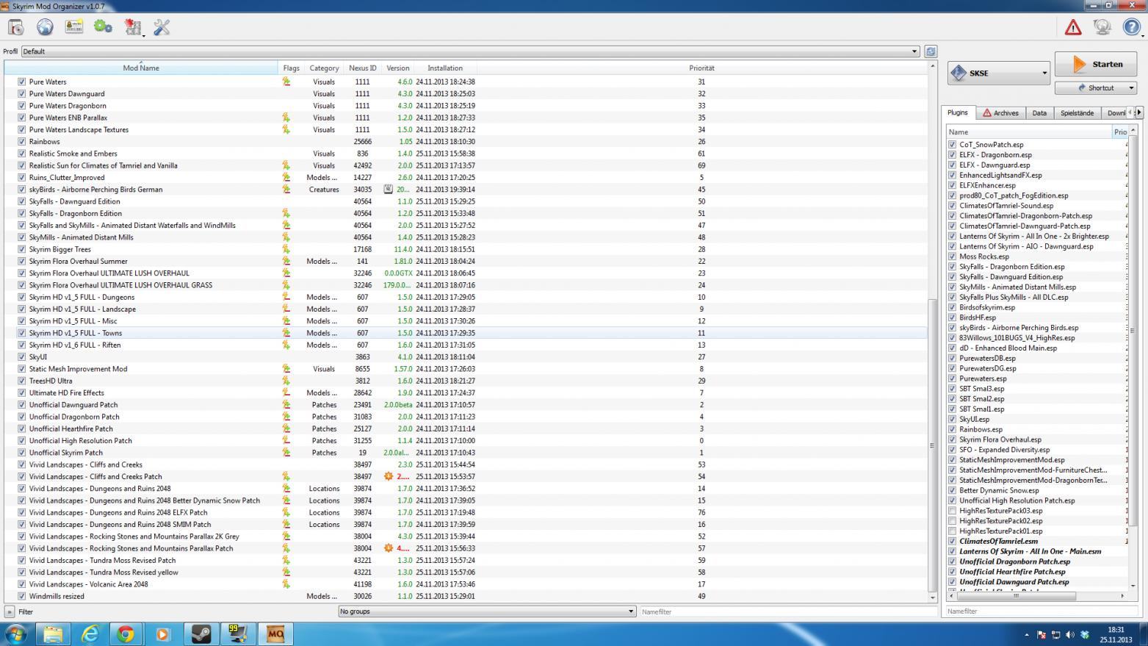Click flag icon on Skyrim HD v1_5 FULL - Landscape row
Viewport: 1148px width, 646px height.
click(286, 309)
